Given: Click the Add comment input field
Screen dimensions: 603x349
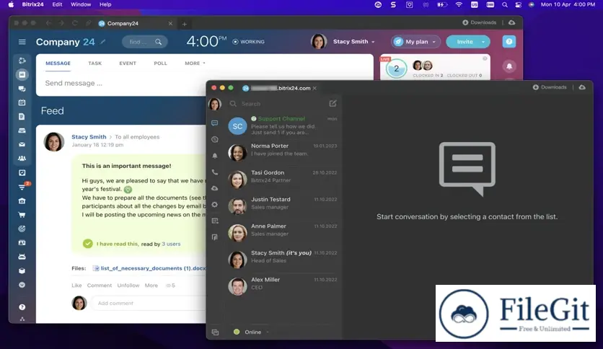Looking at the screenshot, I should click(150, 304).
